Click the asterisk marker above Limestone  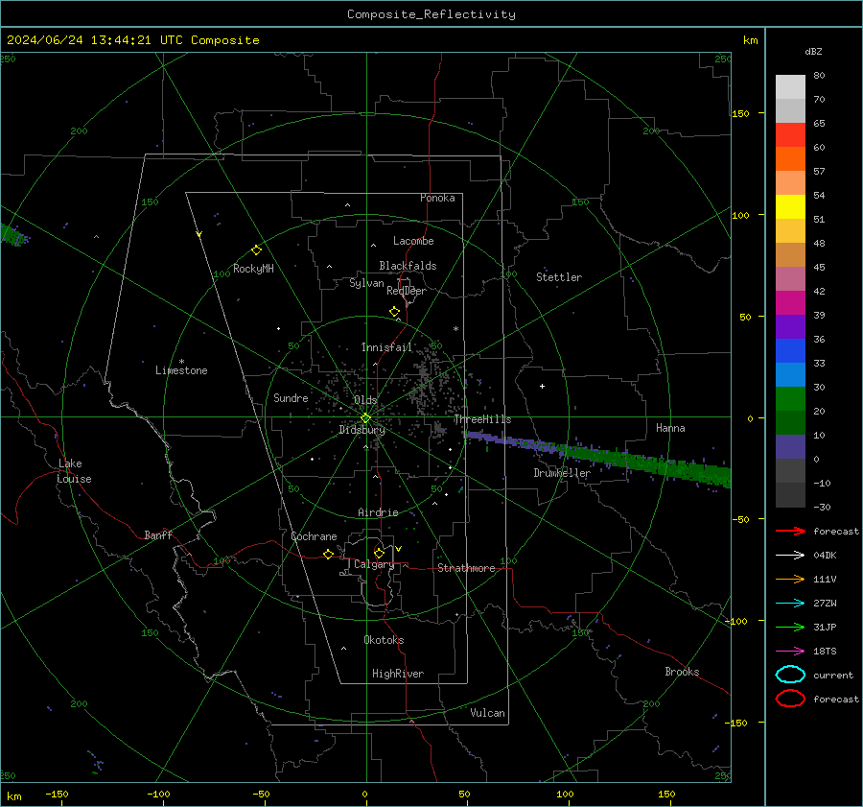click(181, 362)
